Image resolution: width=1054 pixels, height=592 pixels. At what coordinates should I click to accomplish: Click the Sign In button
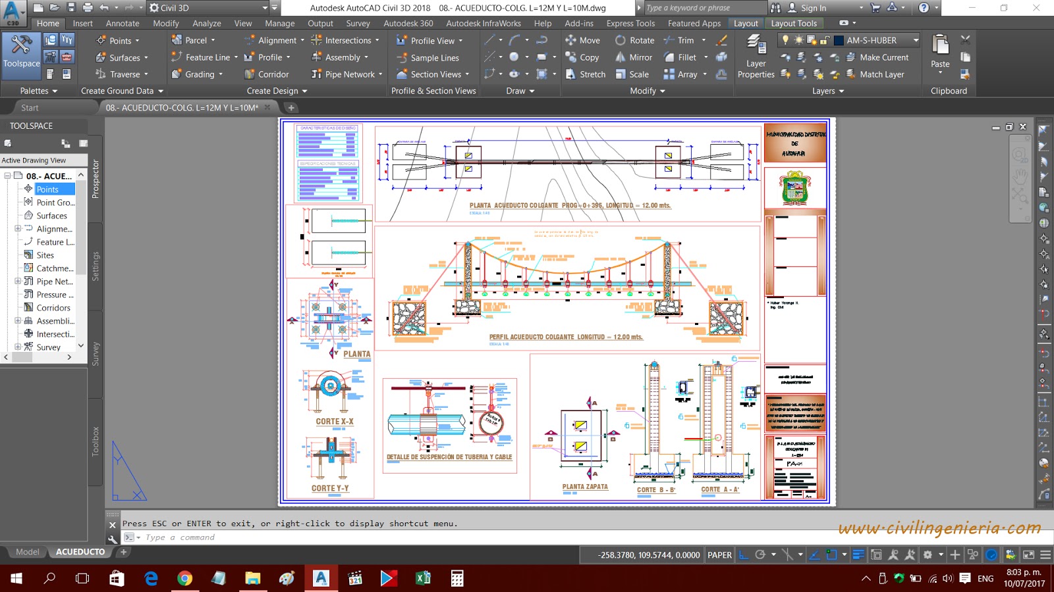tap(813, 8)
